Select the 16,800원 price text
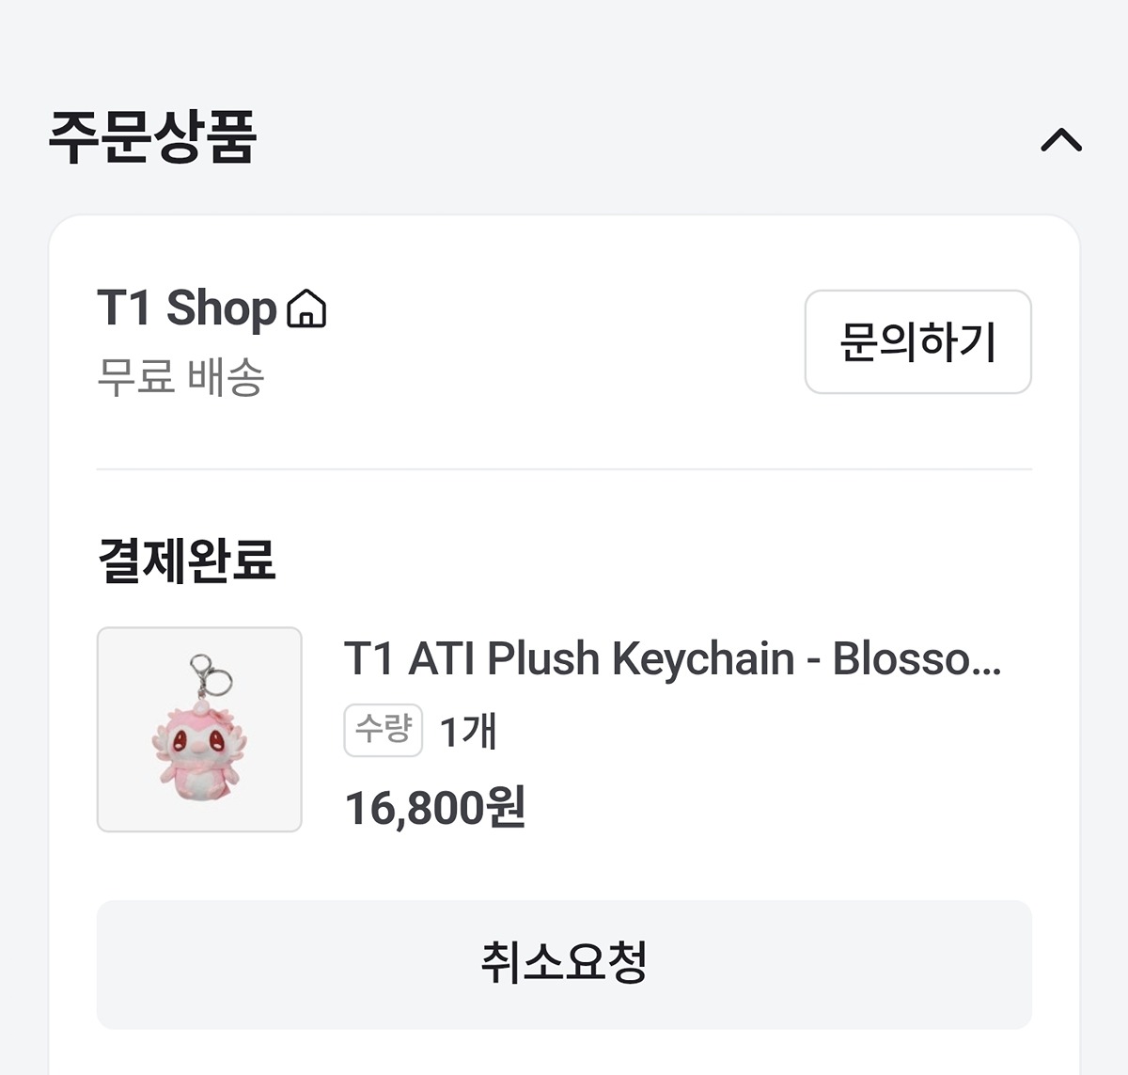This screenshot has height=1075, width=1128. click(x=435, y=808)
